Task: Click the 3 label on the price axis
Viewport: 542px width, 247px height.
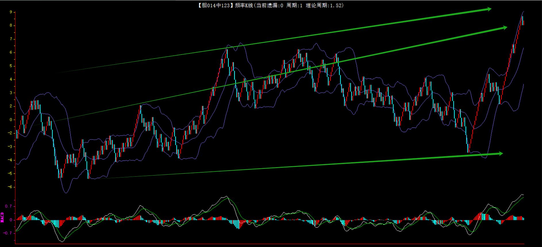Action: [11, 93]
